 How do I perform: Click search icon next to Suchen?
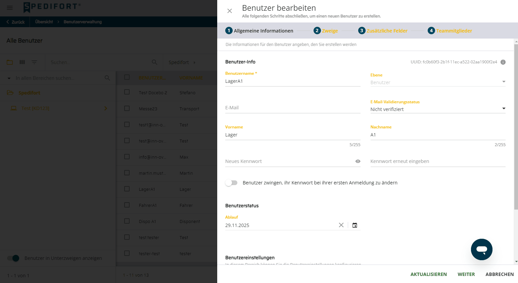[154, 62]
